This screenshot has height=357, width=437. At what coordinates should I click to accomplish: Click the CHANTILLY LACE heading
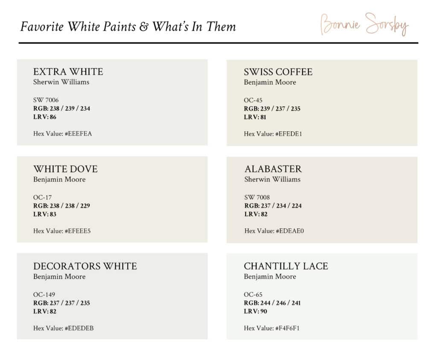click(x=286, y=266)
